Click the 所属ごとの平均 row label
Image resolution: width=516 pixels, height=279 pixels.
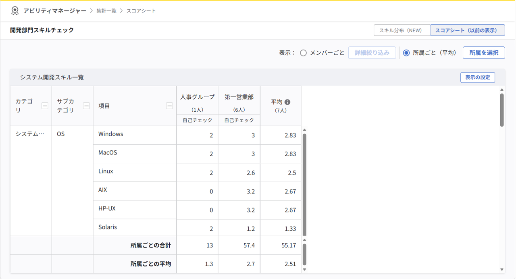(x=150, y=264)
